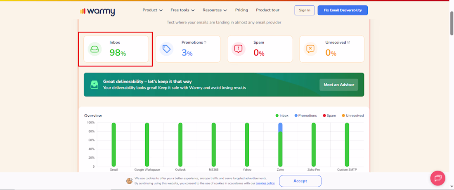The image size is (454, 190).
Task: Click the Great deliverability banner heading
Action: click(147, 82)
